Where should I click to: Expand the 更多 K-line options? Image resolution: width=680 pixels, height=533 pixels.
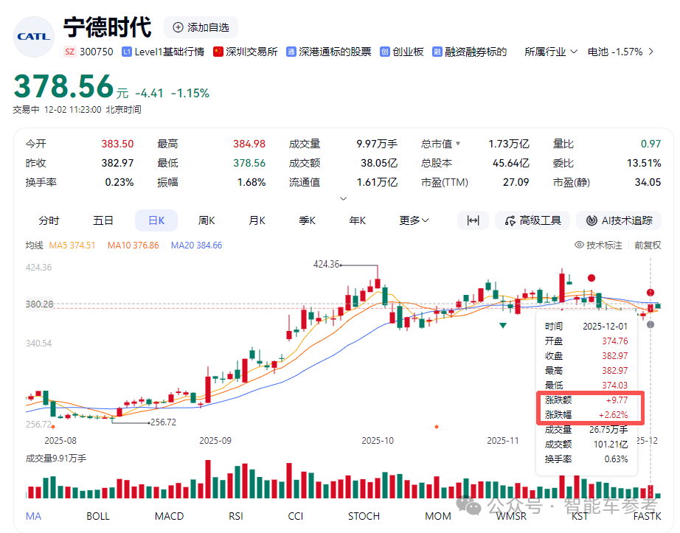tap(413, 220)
